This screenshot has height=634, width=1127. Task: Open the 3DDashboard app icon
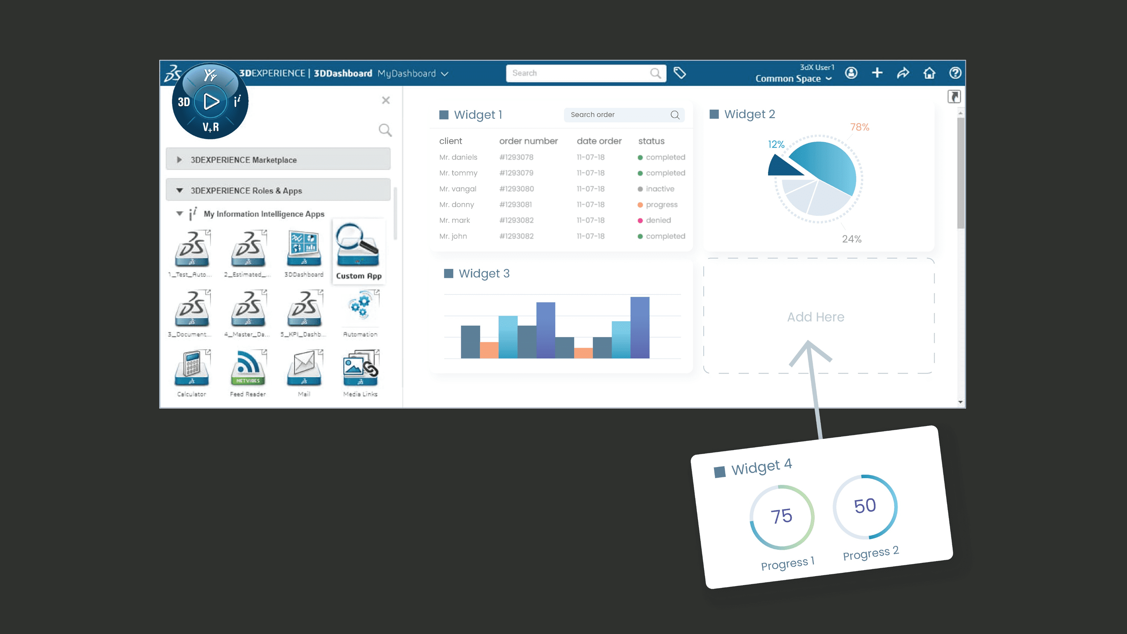pos(304,250)
